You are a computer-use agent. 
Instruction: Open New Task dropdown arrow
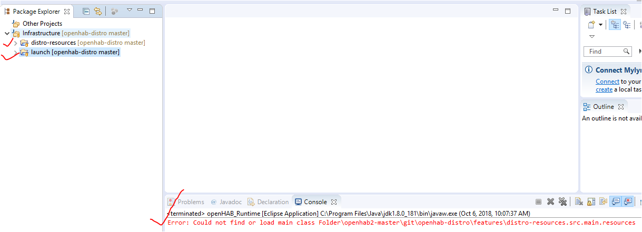600,25
